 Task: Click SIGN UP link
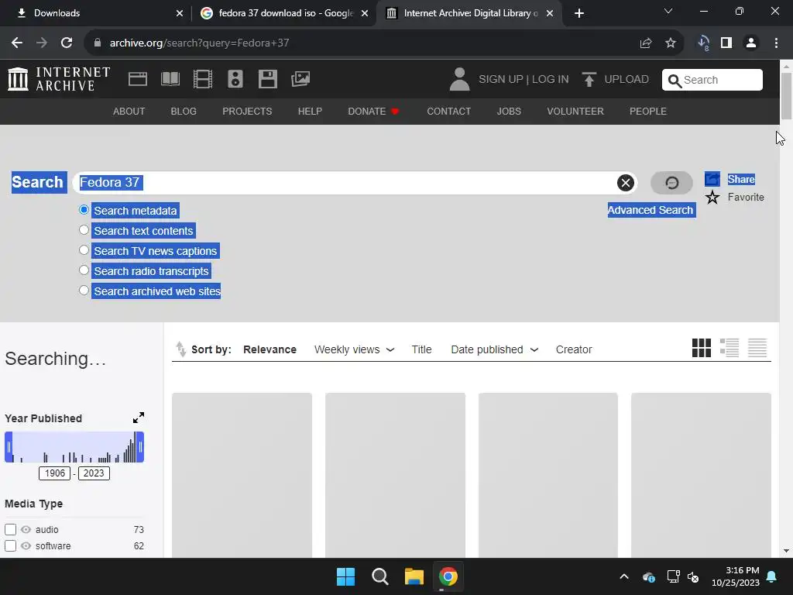point(501,80)
